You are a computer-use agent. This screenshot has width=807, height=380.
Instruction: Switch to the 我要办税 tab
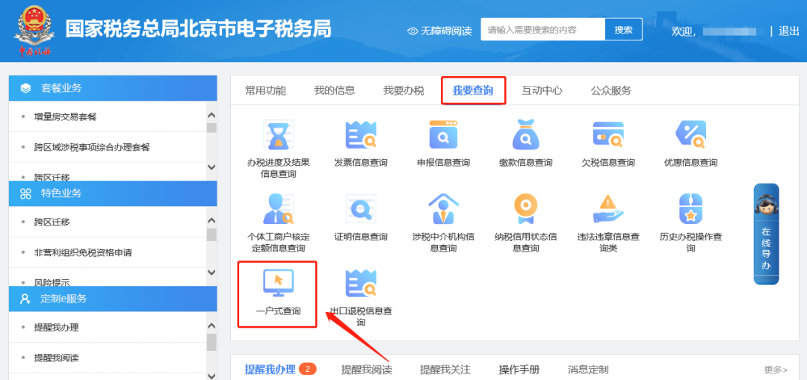tap(403, 91)
